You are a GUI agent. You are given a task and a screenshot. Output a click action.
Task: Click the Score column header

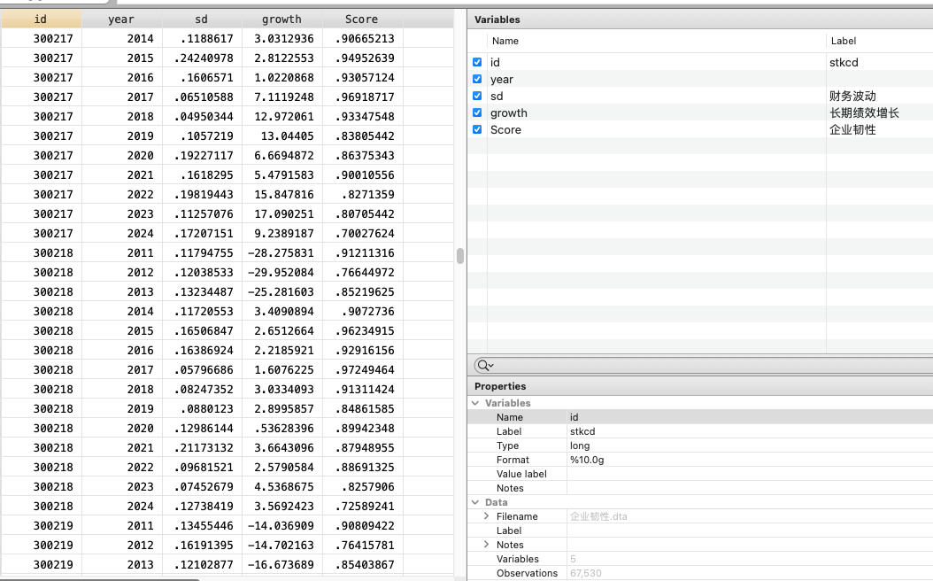pyautogui.click(x=361, y=19)
